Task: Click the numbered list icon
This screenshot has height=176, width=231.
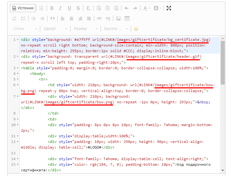Action: point(14,18)
